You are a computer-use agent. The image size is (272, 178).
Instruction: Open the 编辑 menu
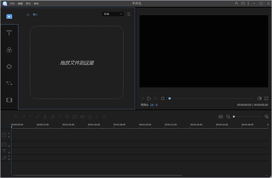(20, 4)
